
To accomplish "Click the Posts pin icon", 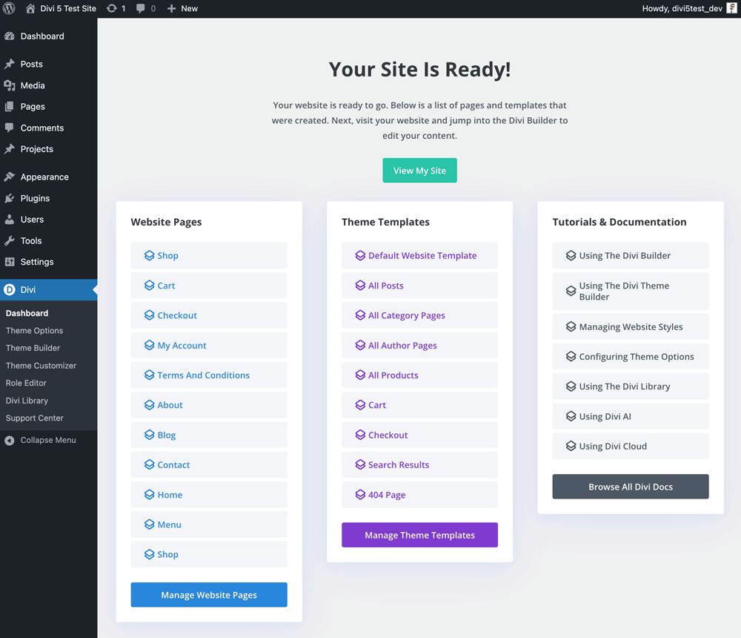I will [x=10, y=64].
